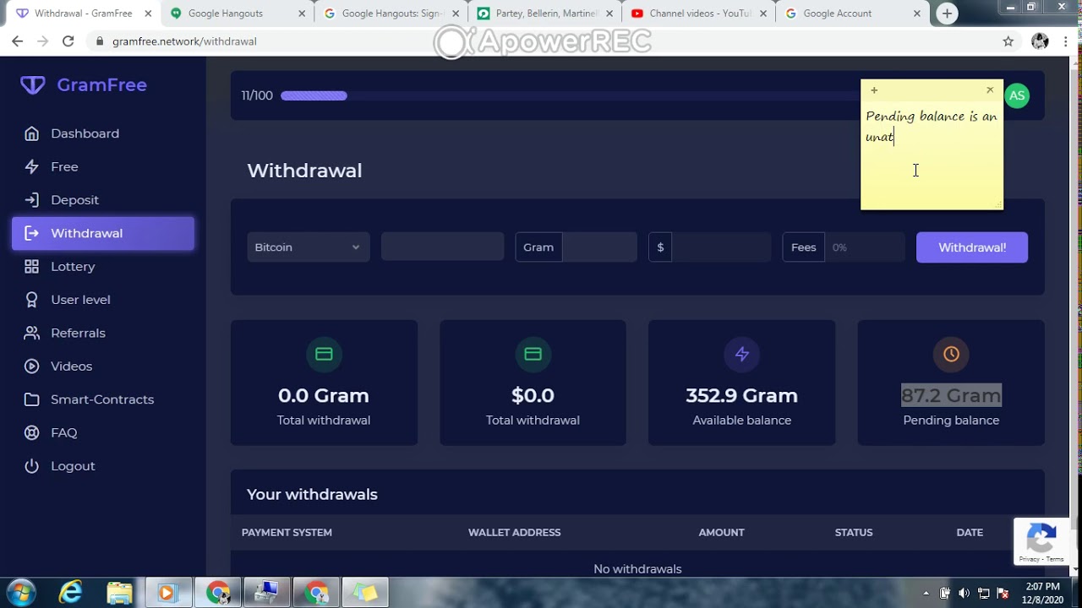Show hidden system tray icons
Viewport: 1082px width, 608px height.
click(x=926, y=593)
